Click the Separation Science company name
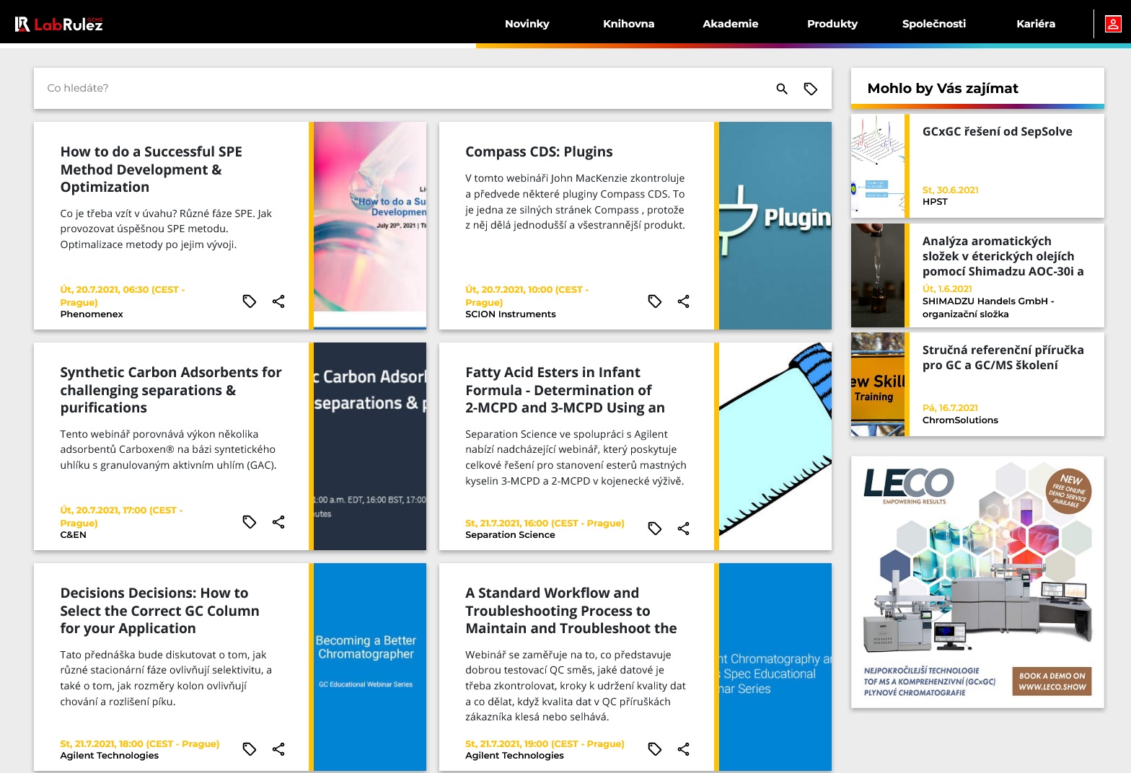 pos(510,535)
